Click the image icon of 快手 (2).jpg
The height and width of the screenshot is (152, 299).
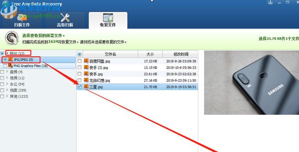[86, 68]
